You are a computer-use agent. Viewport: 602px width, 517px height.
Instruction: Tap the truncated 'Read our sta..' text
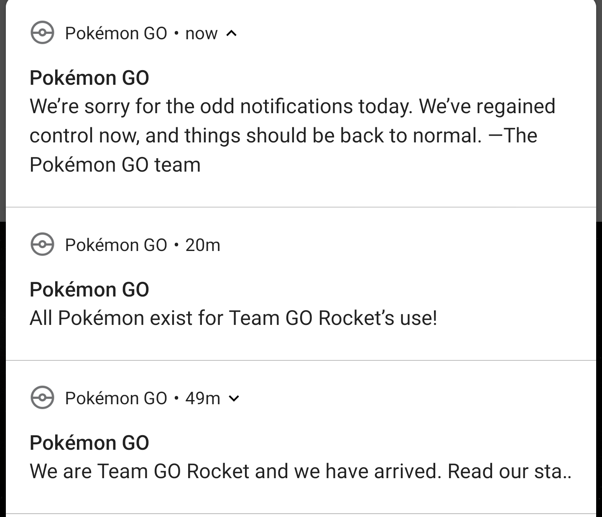(509, 471)
